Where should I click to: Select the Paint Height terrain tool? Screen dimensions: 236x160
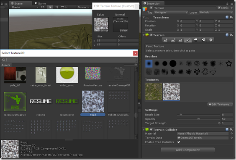tap(173, 40)
